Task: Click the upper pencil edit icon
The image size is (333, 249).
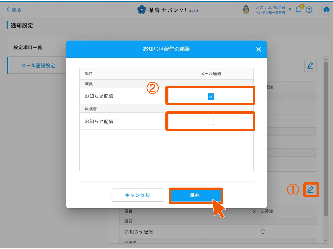Action: pyautogui.click(x=310, y=66)
